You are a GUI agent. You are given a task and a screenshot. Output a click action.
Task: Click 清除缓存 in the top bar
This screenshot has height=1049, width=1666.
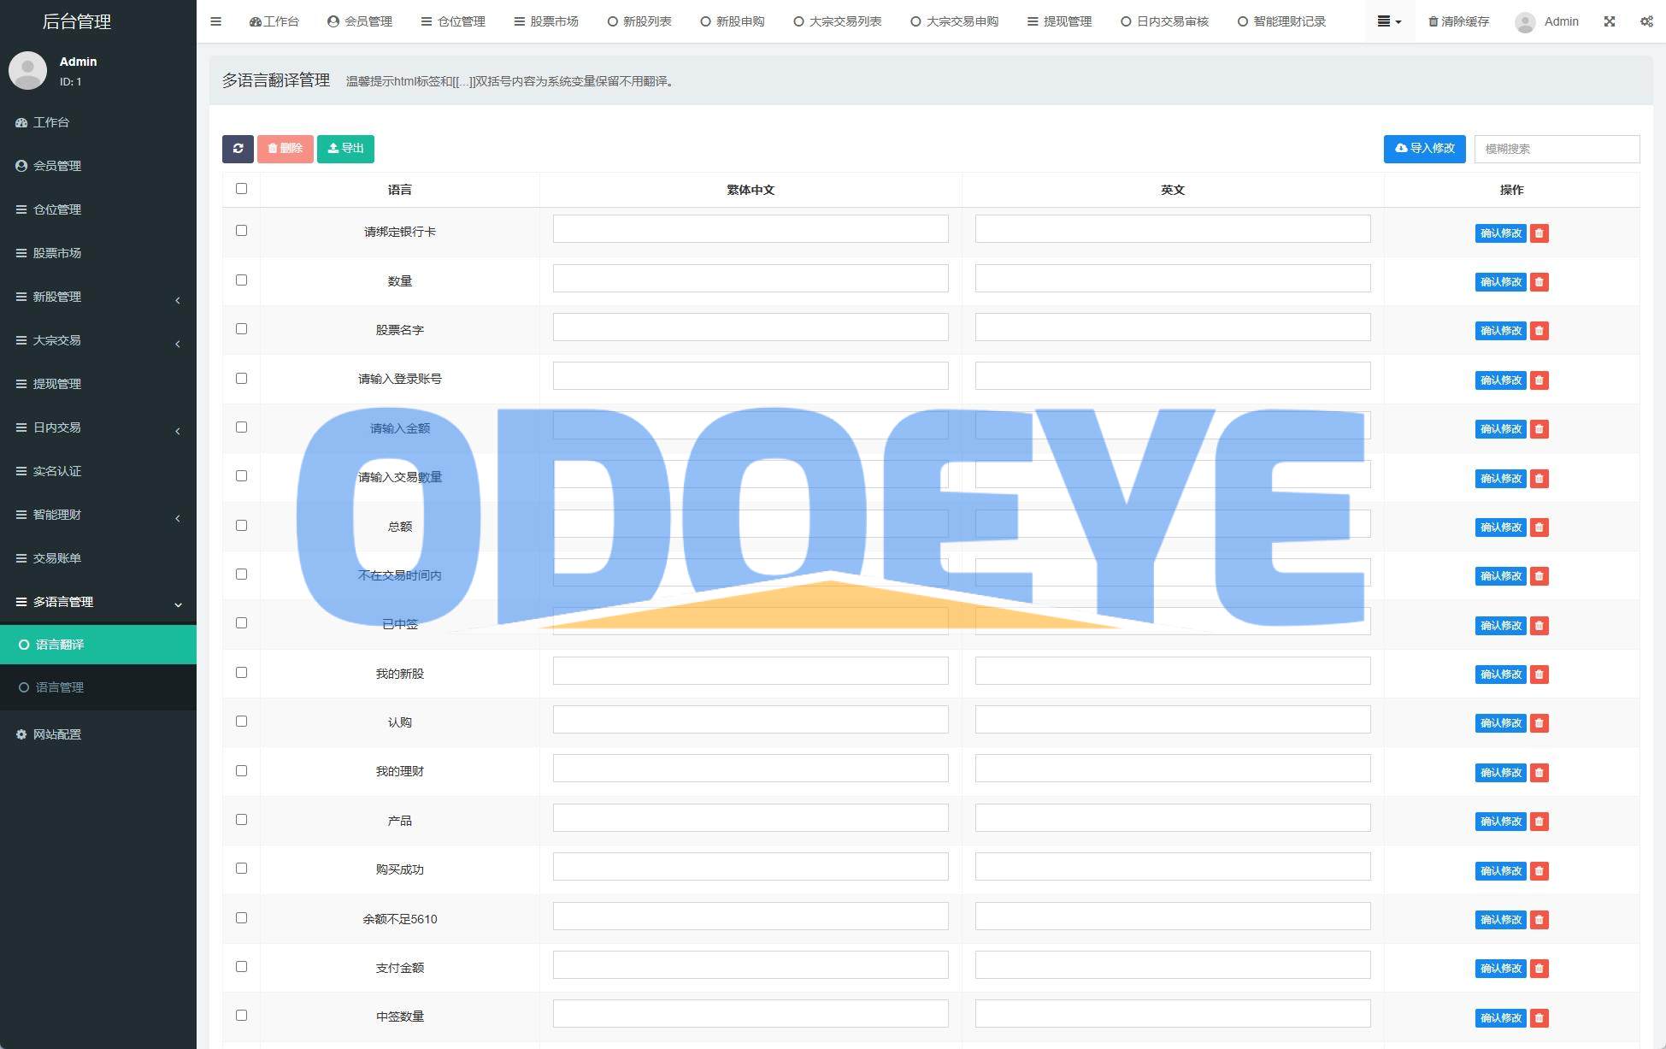1458,21
